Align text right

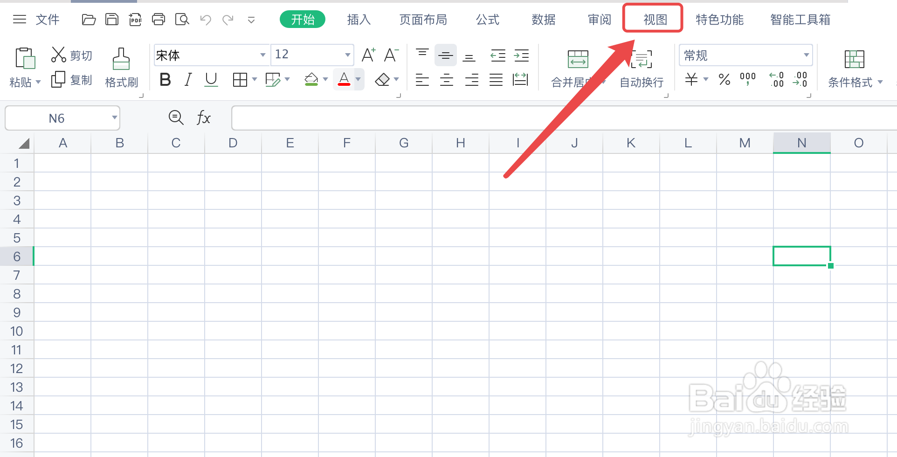(472, 80)
